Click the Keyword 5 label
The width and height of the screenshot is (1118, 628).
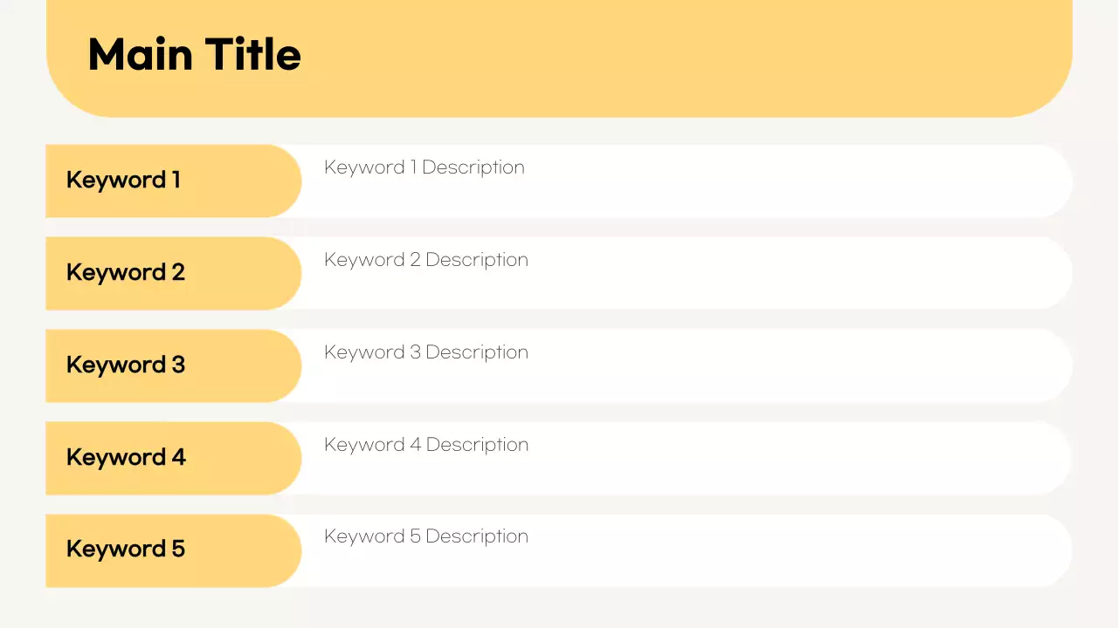(x=126, y=549)
